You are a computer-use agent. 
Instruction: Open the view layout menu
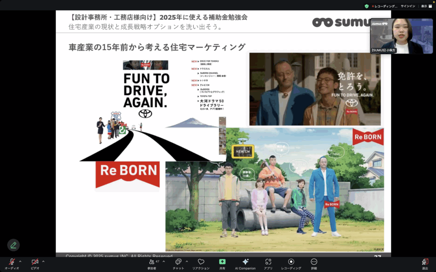coord(427,6)
